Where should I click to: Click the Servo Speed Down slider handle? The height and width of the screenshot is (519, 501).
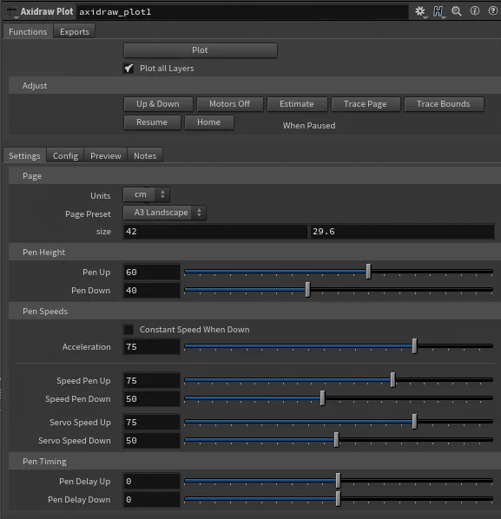(336, 440)
